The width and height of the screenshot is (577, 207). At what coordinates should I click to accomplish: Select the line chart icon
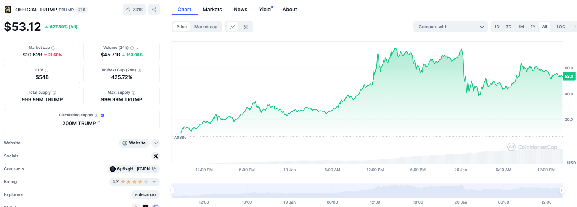[x=232, y=27]
